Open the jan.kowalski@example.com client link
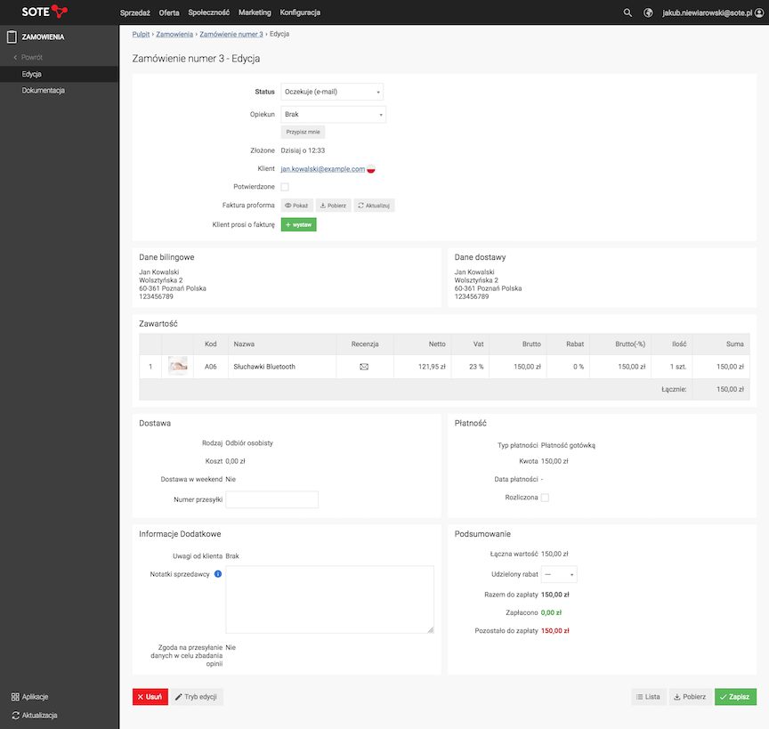769x729 pixels. pyautogui.click(x=322, y=169)
